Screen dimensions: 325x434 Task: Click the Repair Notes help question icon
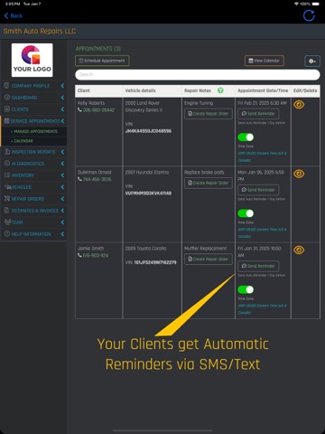220,90
